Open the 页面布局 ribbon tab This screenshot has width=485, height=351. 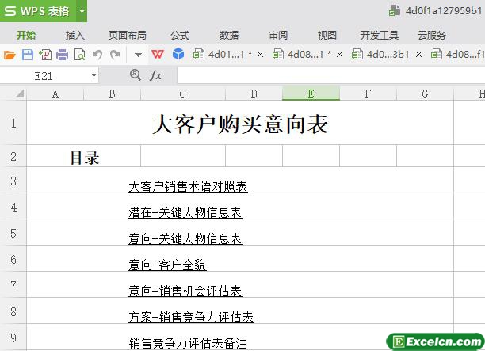pyautogui.click(x=127, y=35)
